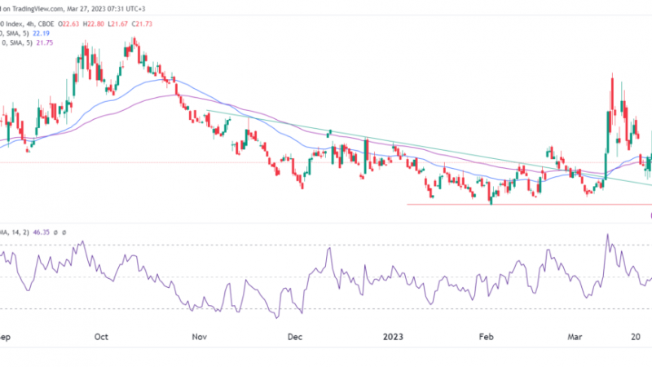Click the Oct label on time axis
The image size is (652, 367).
pyautogui.click(x=101, y=337)
